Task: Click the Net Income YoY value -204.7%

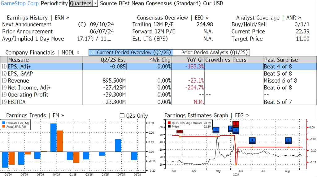Action: (x=194, y=88)
